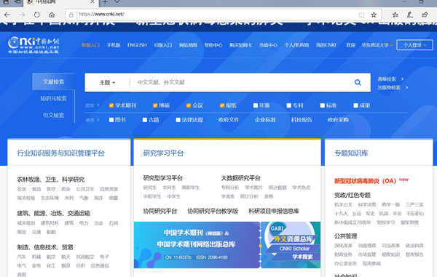Click the CNKI logo
The height and width of the screenshot is (277, 437).
point(34,45)
